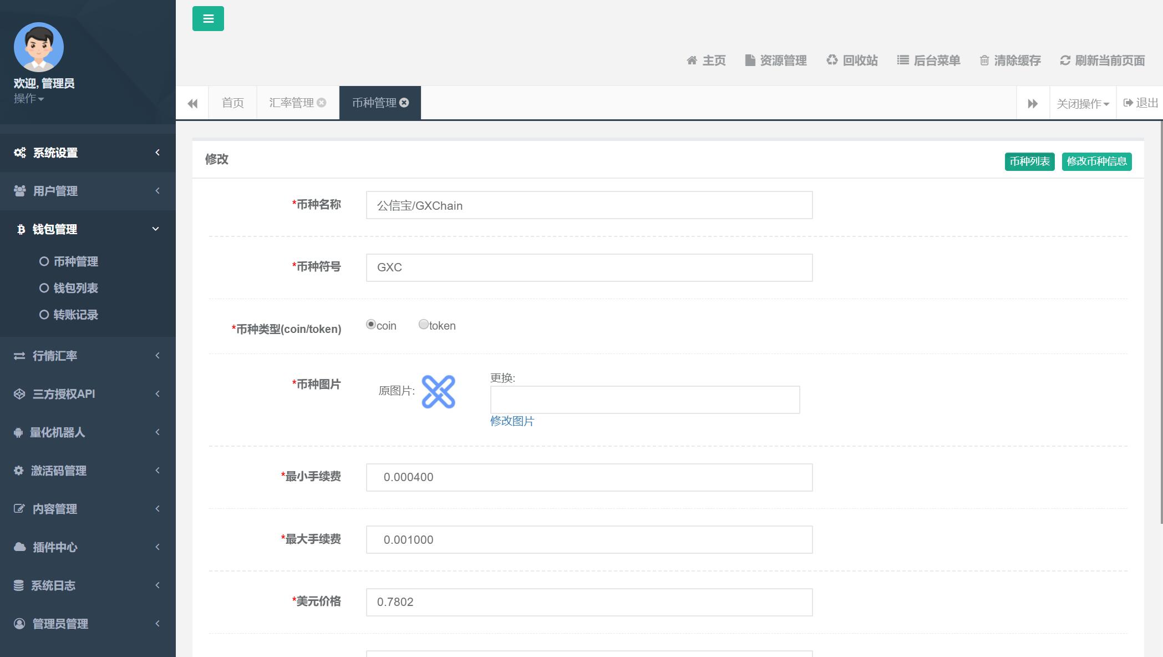The image size is (1163, 657).
Task: Click the database icon for 系统日志
Action: [19, 585]
